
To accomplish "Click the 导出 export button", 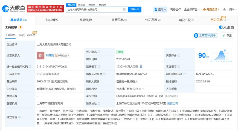I will [227, 35].
